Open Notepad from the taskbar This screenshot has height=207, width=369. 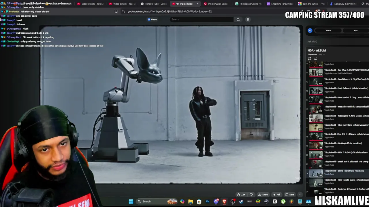(300, 202)
